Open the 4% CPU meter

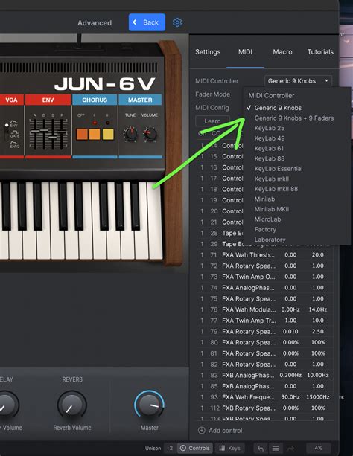[318, 448]
